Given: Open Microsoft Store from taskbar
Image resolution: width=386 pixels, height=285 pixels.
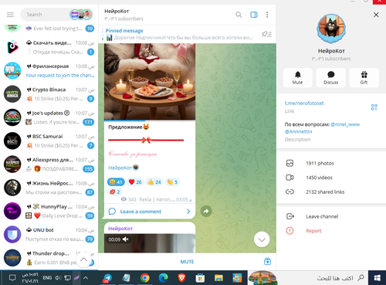Looking at the screenshot, I should [x=200, y=278].
